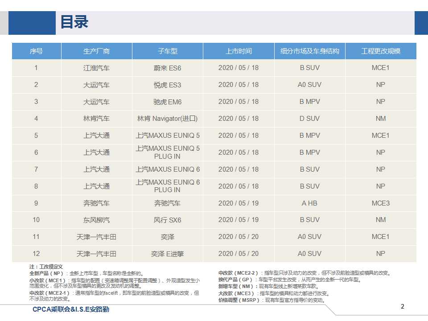This screenshot has width=428, height=321.
Task: Select B MPV in the 驰虎 EM6 row
Action: (x=309, y=102)
